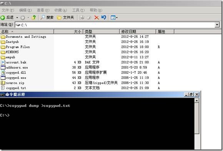The height and width of the screenshot is (151, 223).
Task: Select the Program Files folder icon
Action: click(x=3, y=47)
